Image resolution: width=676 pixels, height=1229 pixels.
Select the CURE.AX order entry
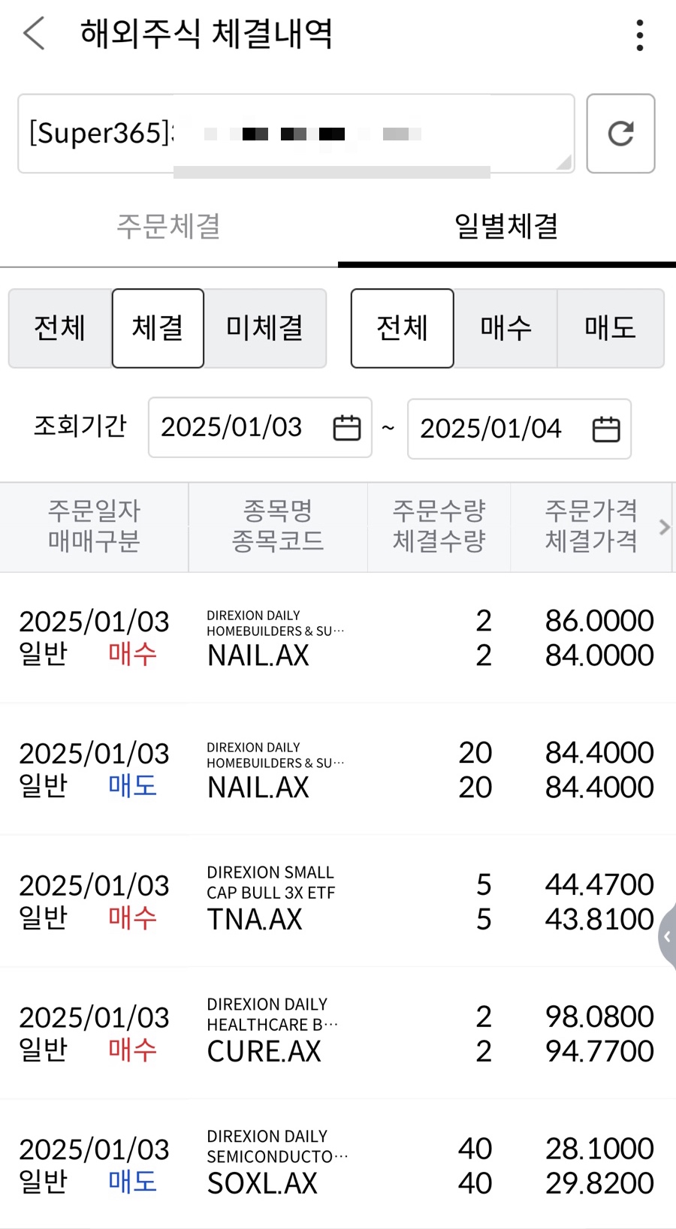[338, 1033]
